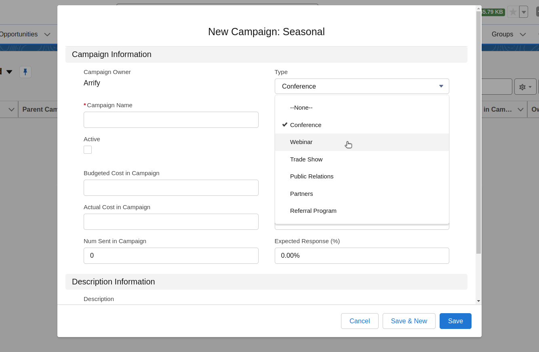Viewport: 539px width, 352px height.
Task: Open the list view picker triangle
Action: point(9,72)
